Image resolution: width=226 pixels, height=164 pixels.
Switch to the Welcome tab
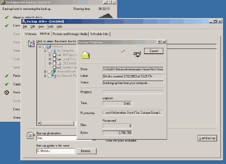(x=31, y=34)
